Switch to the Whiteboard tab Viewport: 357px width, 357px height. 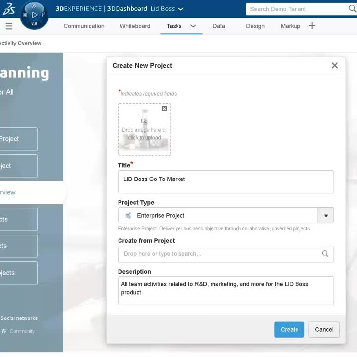135,26
